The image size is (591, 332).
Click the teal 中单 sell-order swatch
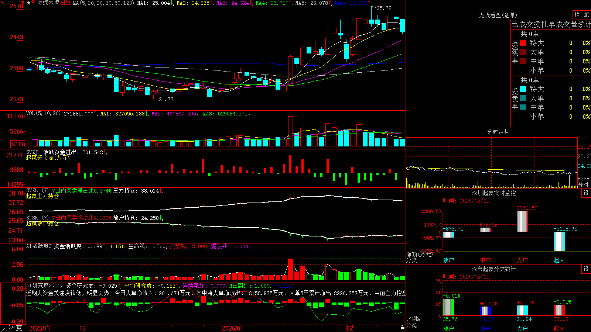coord(523,107)
